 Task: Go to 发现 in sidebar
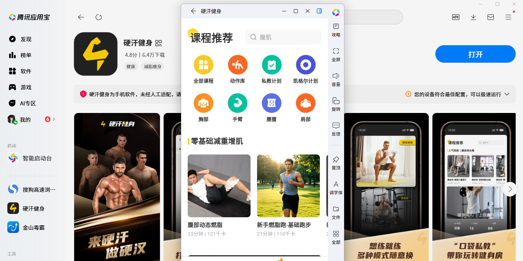[20, 39]
